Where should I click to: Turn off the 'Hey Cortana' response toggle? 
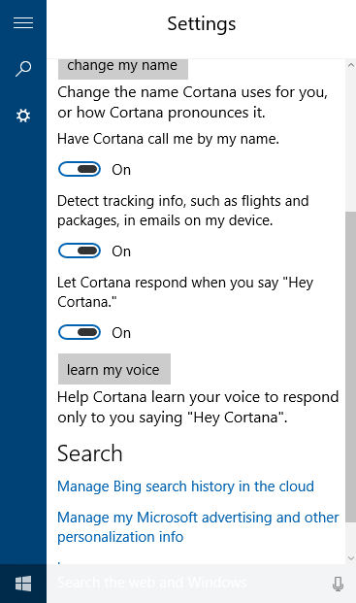click(x=80, y=332)
